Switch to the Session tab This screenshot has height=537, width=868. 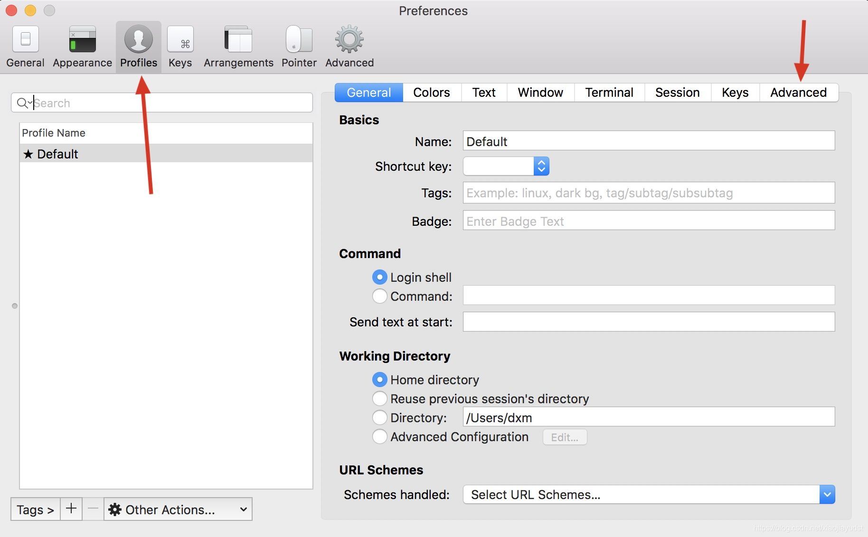pyautogui.click(x=678, y=93)
